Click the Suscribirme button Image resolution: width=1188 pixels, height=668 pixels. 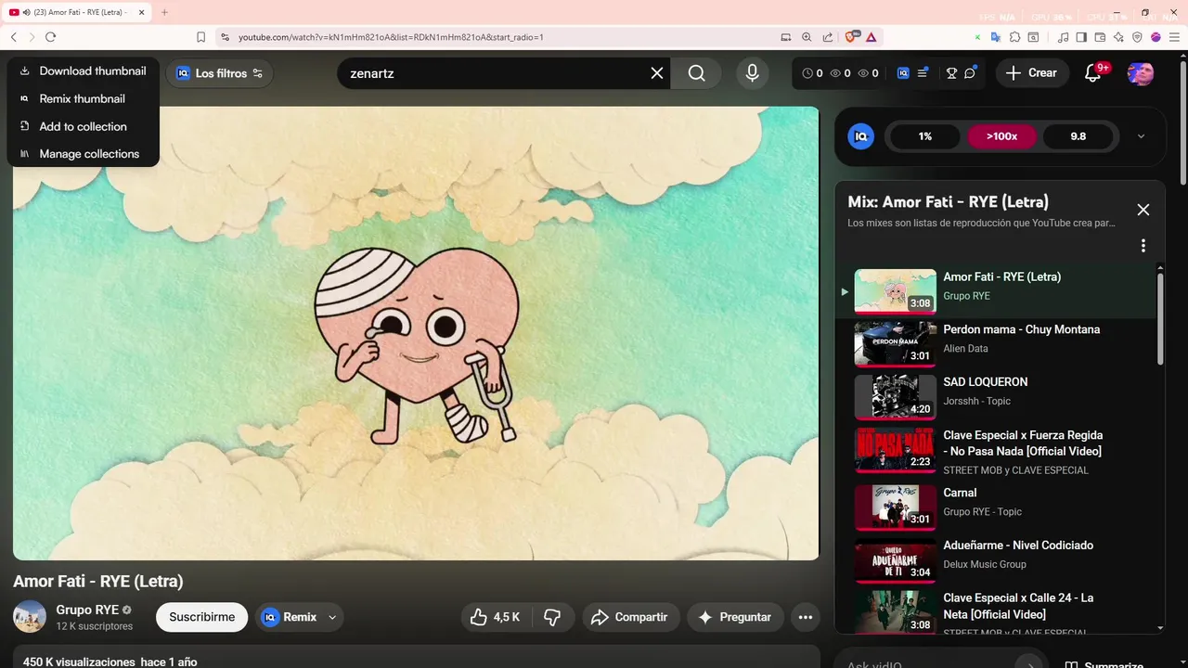point(201,617)
